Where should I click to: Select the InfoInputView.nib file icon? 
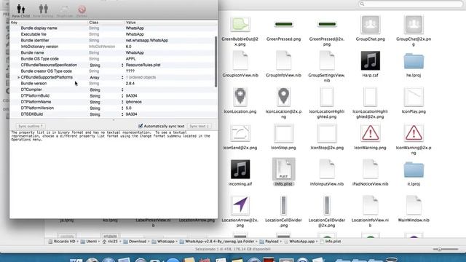tap(327, 169)
